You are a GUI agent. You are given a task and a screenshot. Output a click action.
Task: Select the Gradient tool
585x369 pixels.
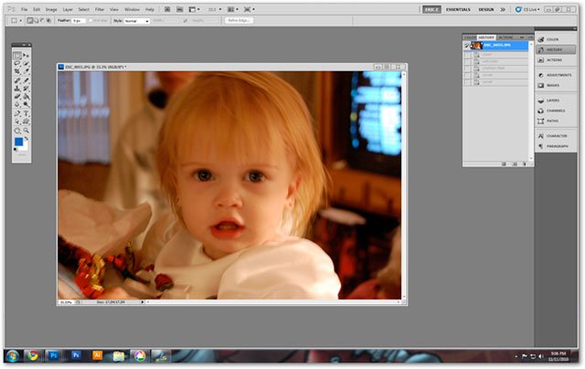(x=27, y=97)
